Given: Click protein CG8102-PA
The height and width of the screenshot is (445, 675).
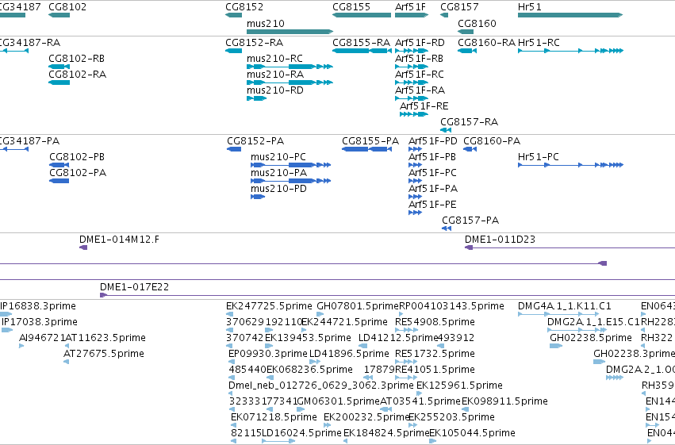Looking at the screenshot, I should [78, 173].
